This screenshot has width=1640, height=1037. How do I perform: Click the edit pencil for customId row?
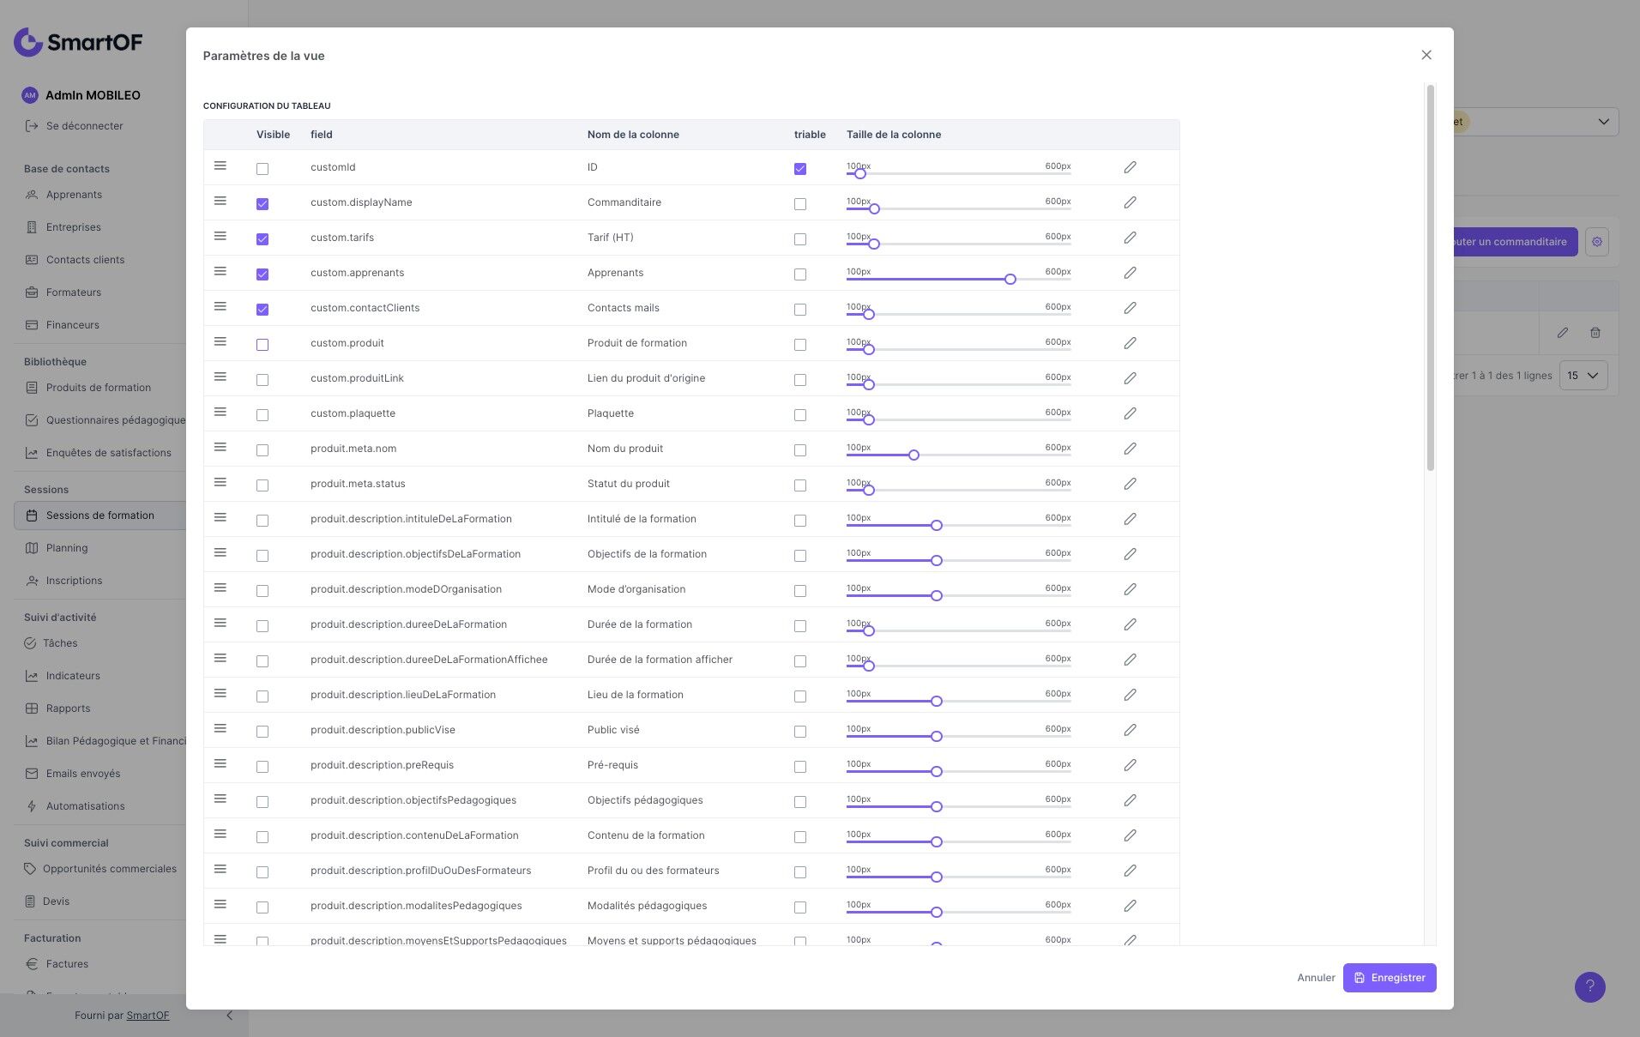(1130, 168)
